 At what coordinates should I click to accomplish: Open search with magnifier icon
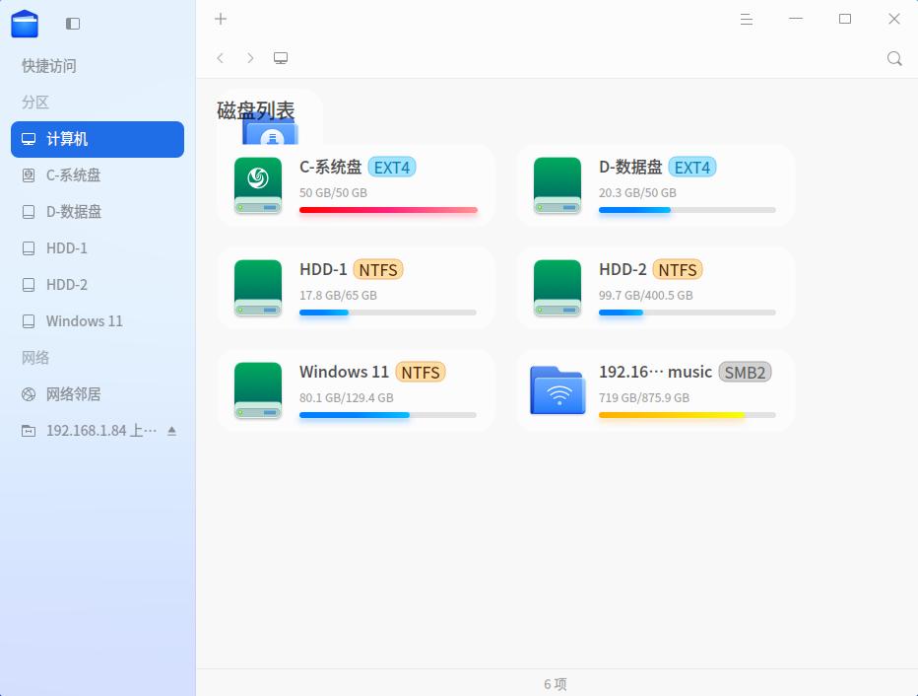894,58
